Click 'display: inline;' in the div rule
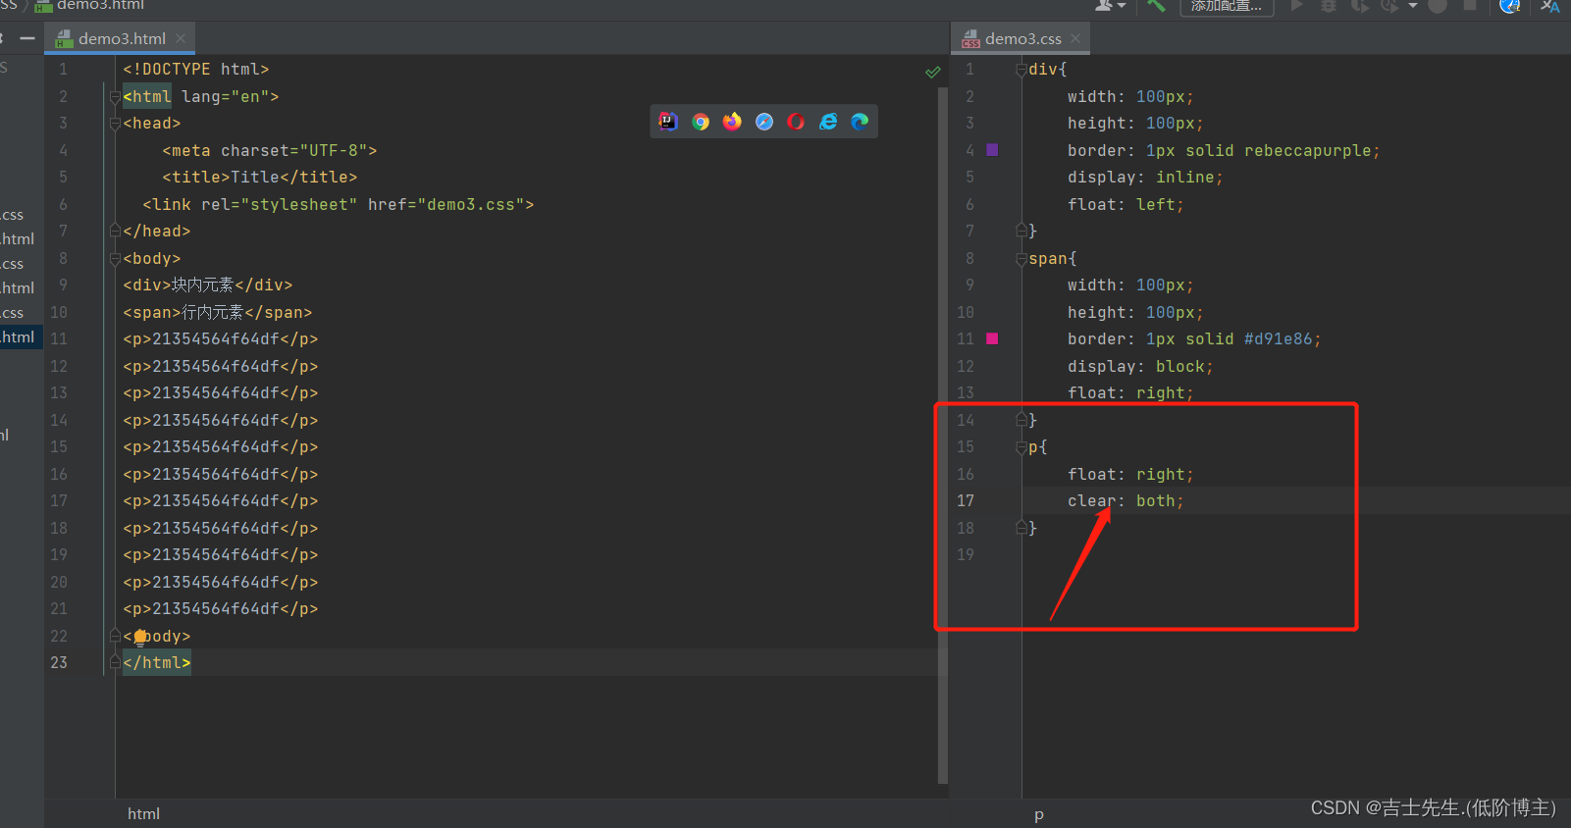 coord(1145,178)
